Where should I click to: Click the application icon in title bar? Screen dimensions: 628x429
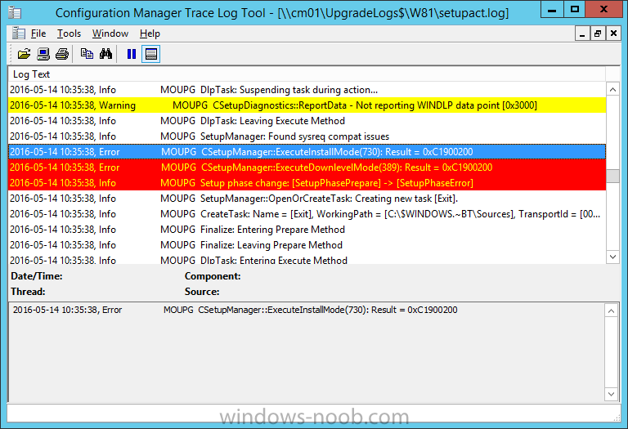point(15,12)
